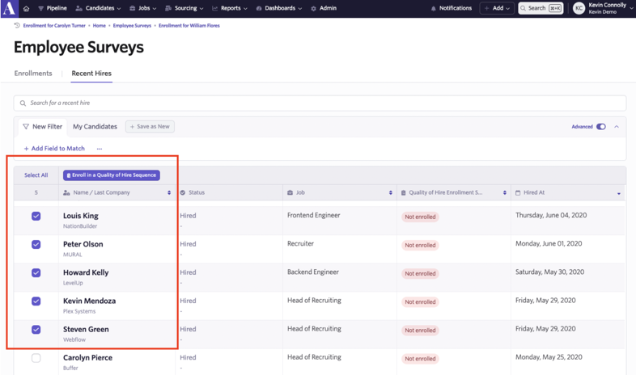Open the Candidates dropdown menu
Viewport: 636px width, 375px height.
[x=98, y=8]
